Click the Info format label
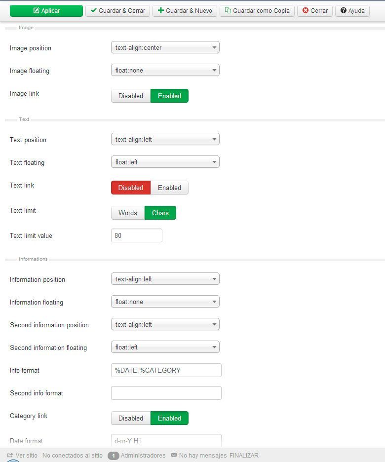This screenshot has height=462, width=385. pyautogui.click(x=25, y=370)
